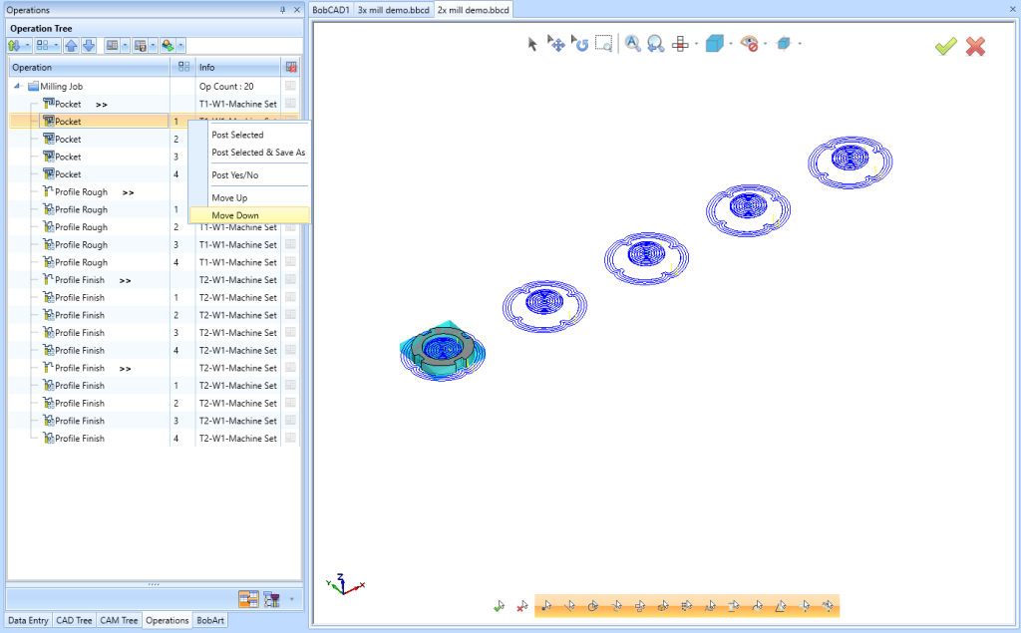Viewport: 1021px width, 633px height.
Task: Click the orange simulation playback bar
Action: (688, 604)
